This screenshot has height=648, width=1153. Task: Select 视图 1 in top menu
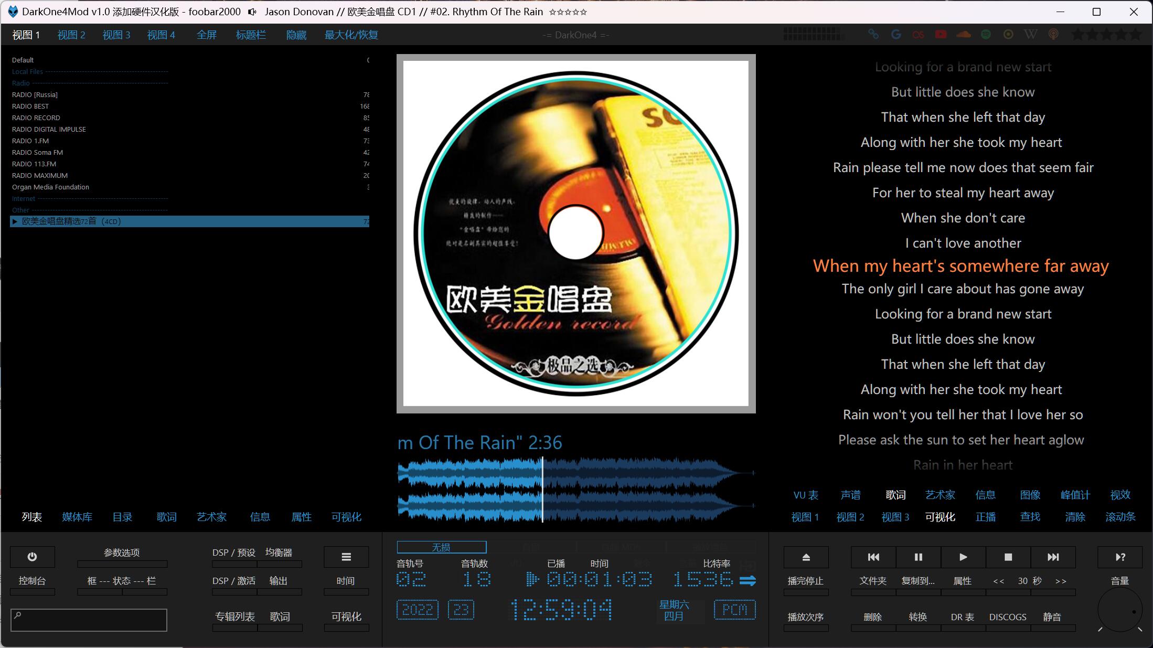click(x=26, y=35)
